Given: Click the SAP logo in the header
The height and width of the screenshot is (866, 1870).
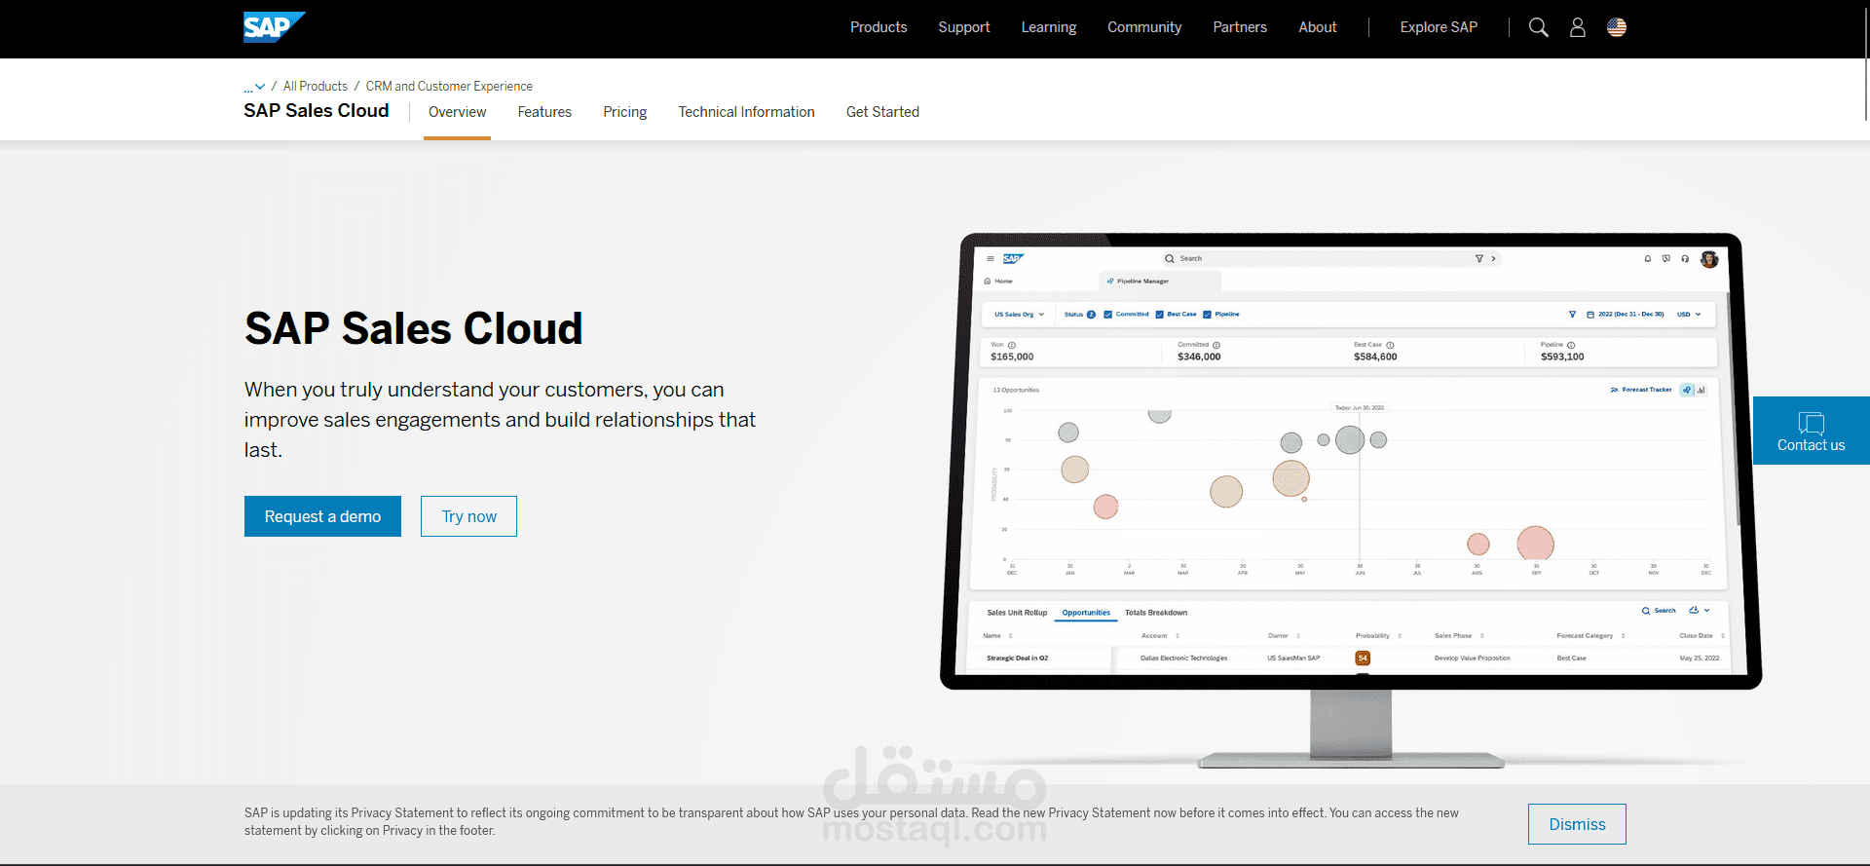Looking at the screenshot, I should coord(274,27).
